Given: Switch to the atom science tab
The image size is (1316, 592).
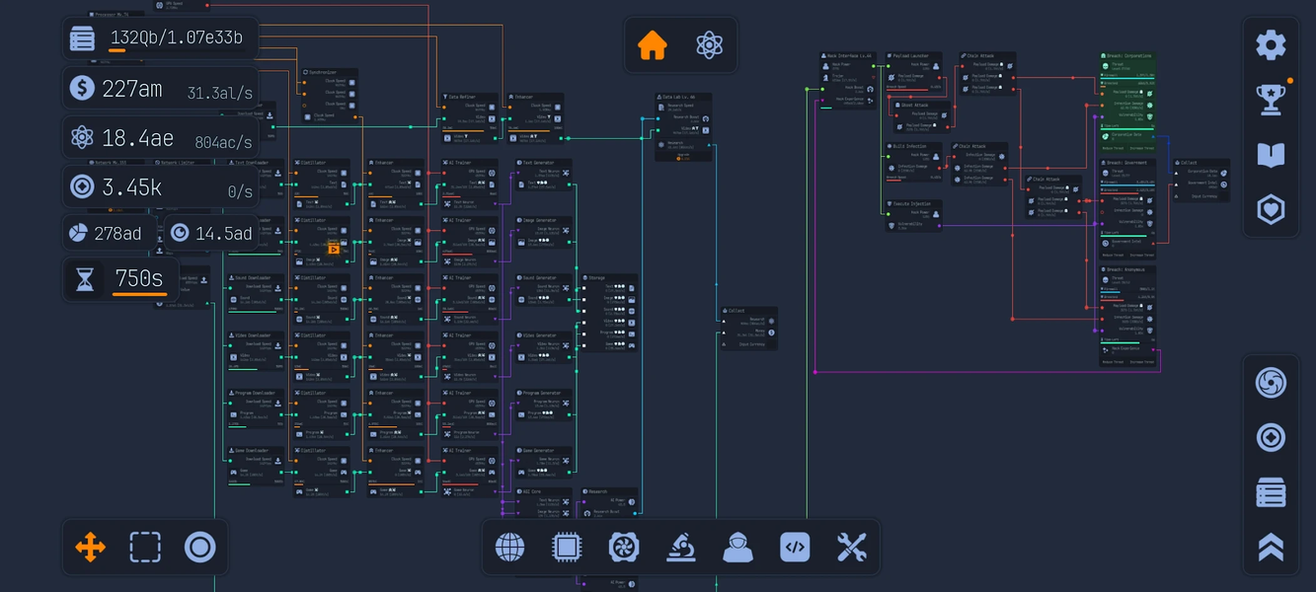Looking at the screenshot, I should 708,44.
